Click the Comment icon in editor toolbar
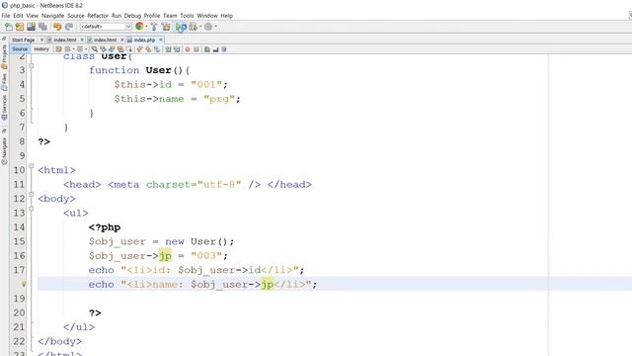This screenshot has width=632, height=356. [x=206, y=49]
